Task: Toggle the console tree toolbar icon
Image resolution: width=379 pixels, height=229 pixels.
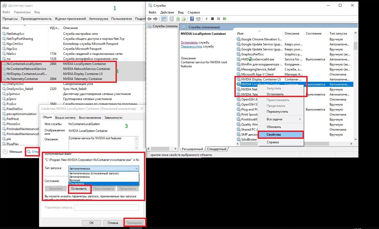Action: [164, 19]
